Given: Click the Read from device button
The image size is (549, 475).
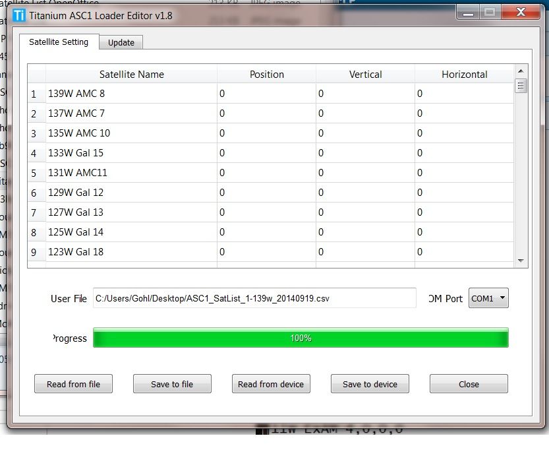Looking at the screenshot, I should tap(271, 384).
